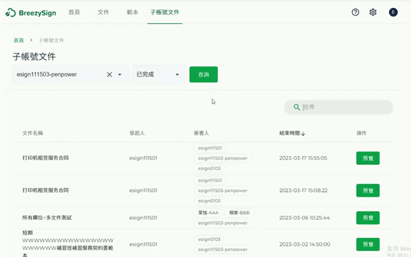Image resolution: width=411 pixels, height=257 pixels.
Task: Open the user avatar E menu
Action: (393, 13)
